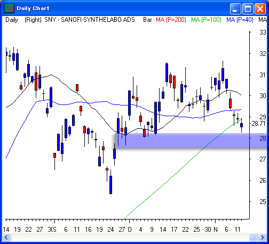Click the scroll left arrow on horizontal scrollbar
The width and height of the screenshot is (269, 244).
tap(7, 237)
